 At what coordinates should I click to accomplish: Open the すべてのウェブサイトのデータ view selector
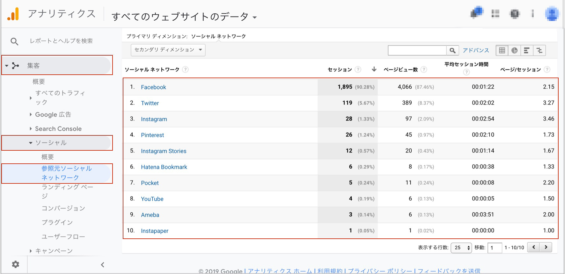point(184,17)
